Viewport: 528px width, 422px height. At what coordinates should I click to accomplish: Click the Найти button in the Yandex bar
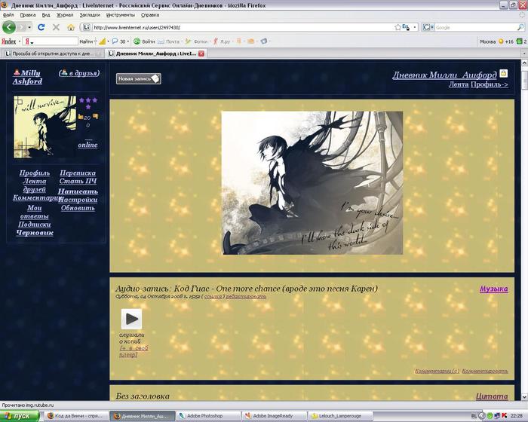[x=86, y=41]
